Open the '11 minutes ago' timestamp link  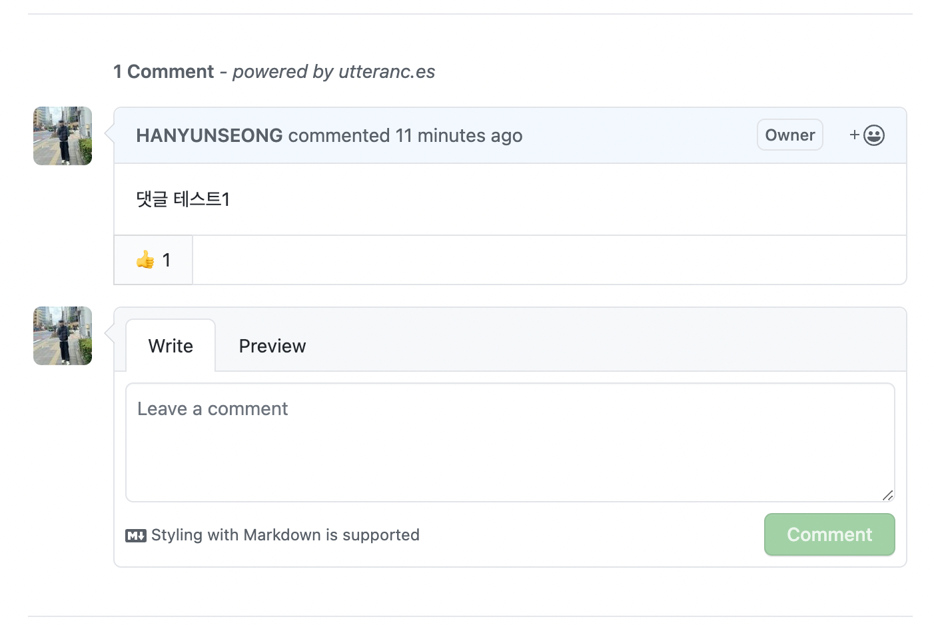(x=459, y=135)
